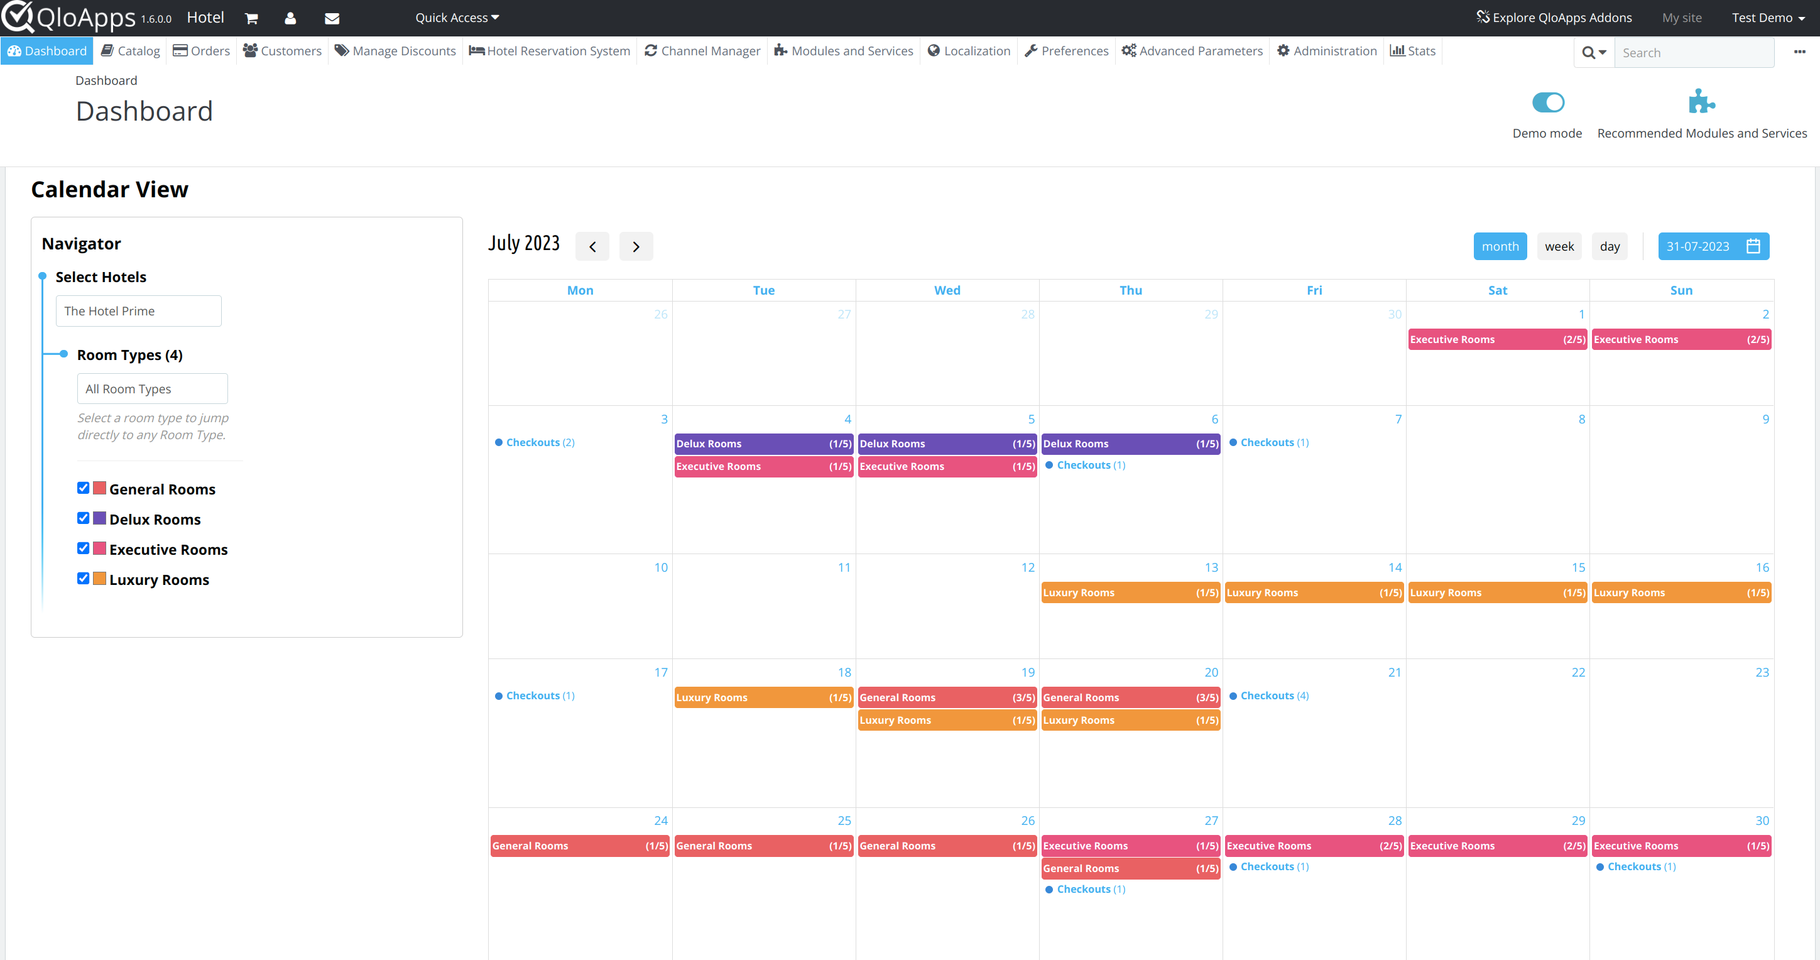Screen dimensions: 1820x960
Task: Click the Recommended Modules puzzle icon
Action: pos(1701,102)
